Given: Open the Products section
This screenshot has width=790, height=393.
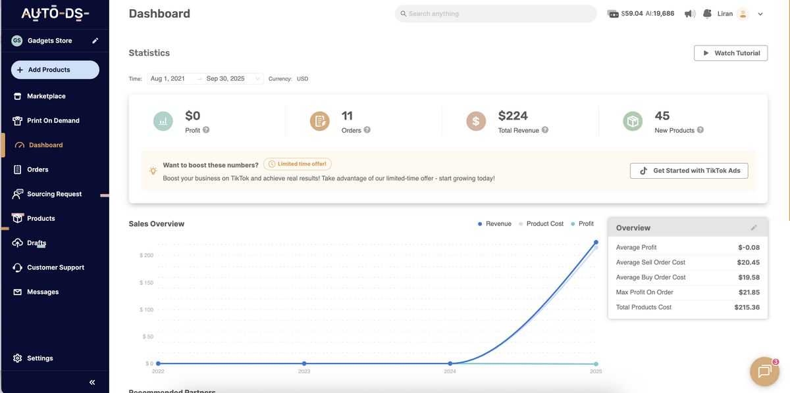Looking at the screenshot, I should click(x=18, y=218).
